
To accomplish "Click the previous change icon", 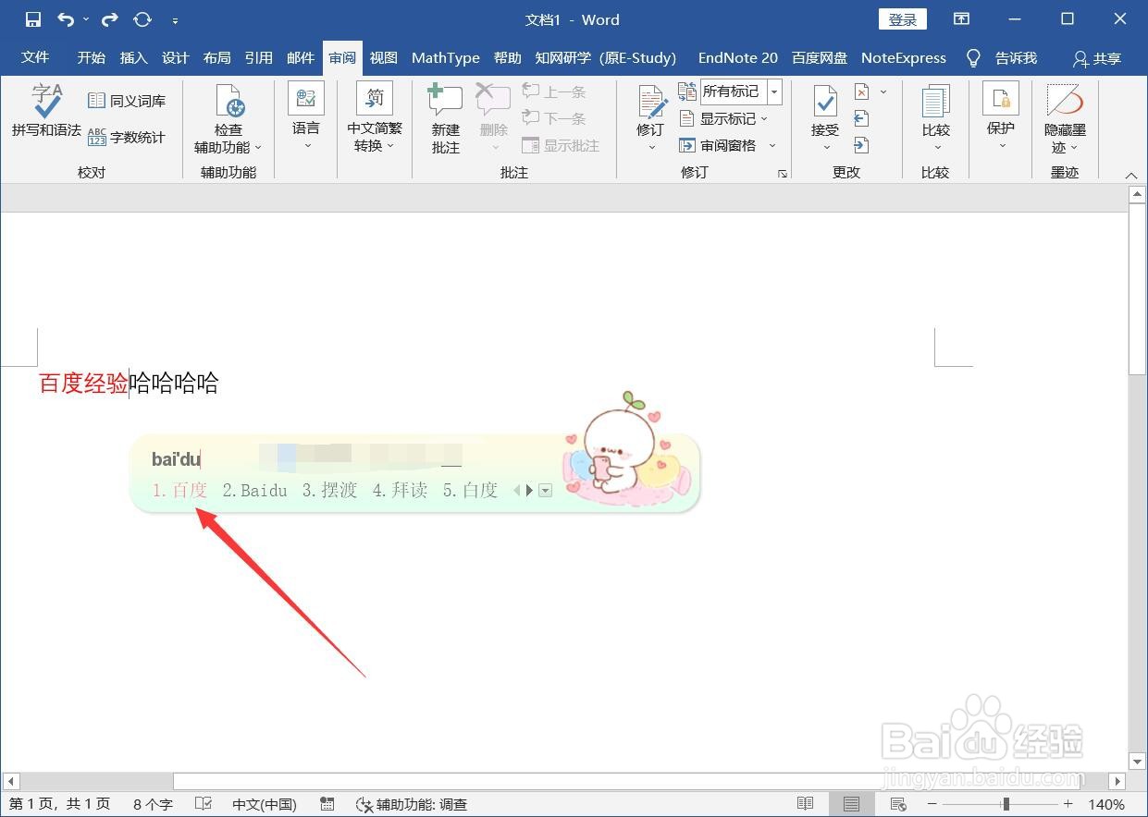I will tap(861, 118).
